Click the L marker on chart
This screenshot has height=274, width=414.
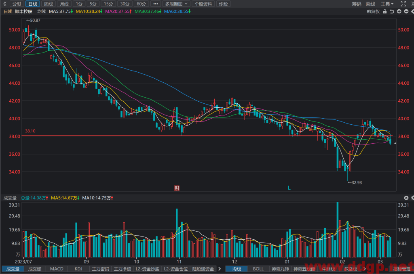[289, 188]
